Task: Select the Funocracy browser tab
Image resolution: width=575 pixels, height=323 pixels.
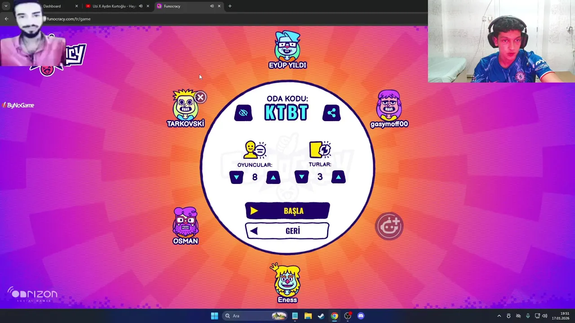Action: pyautogui.click(x=172, y=6)
